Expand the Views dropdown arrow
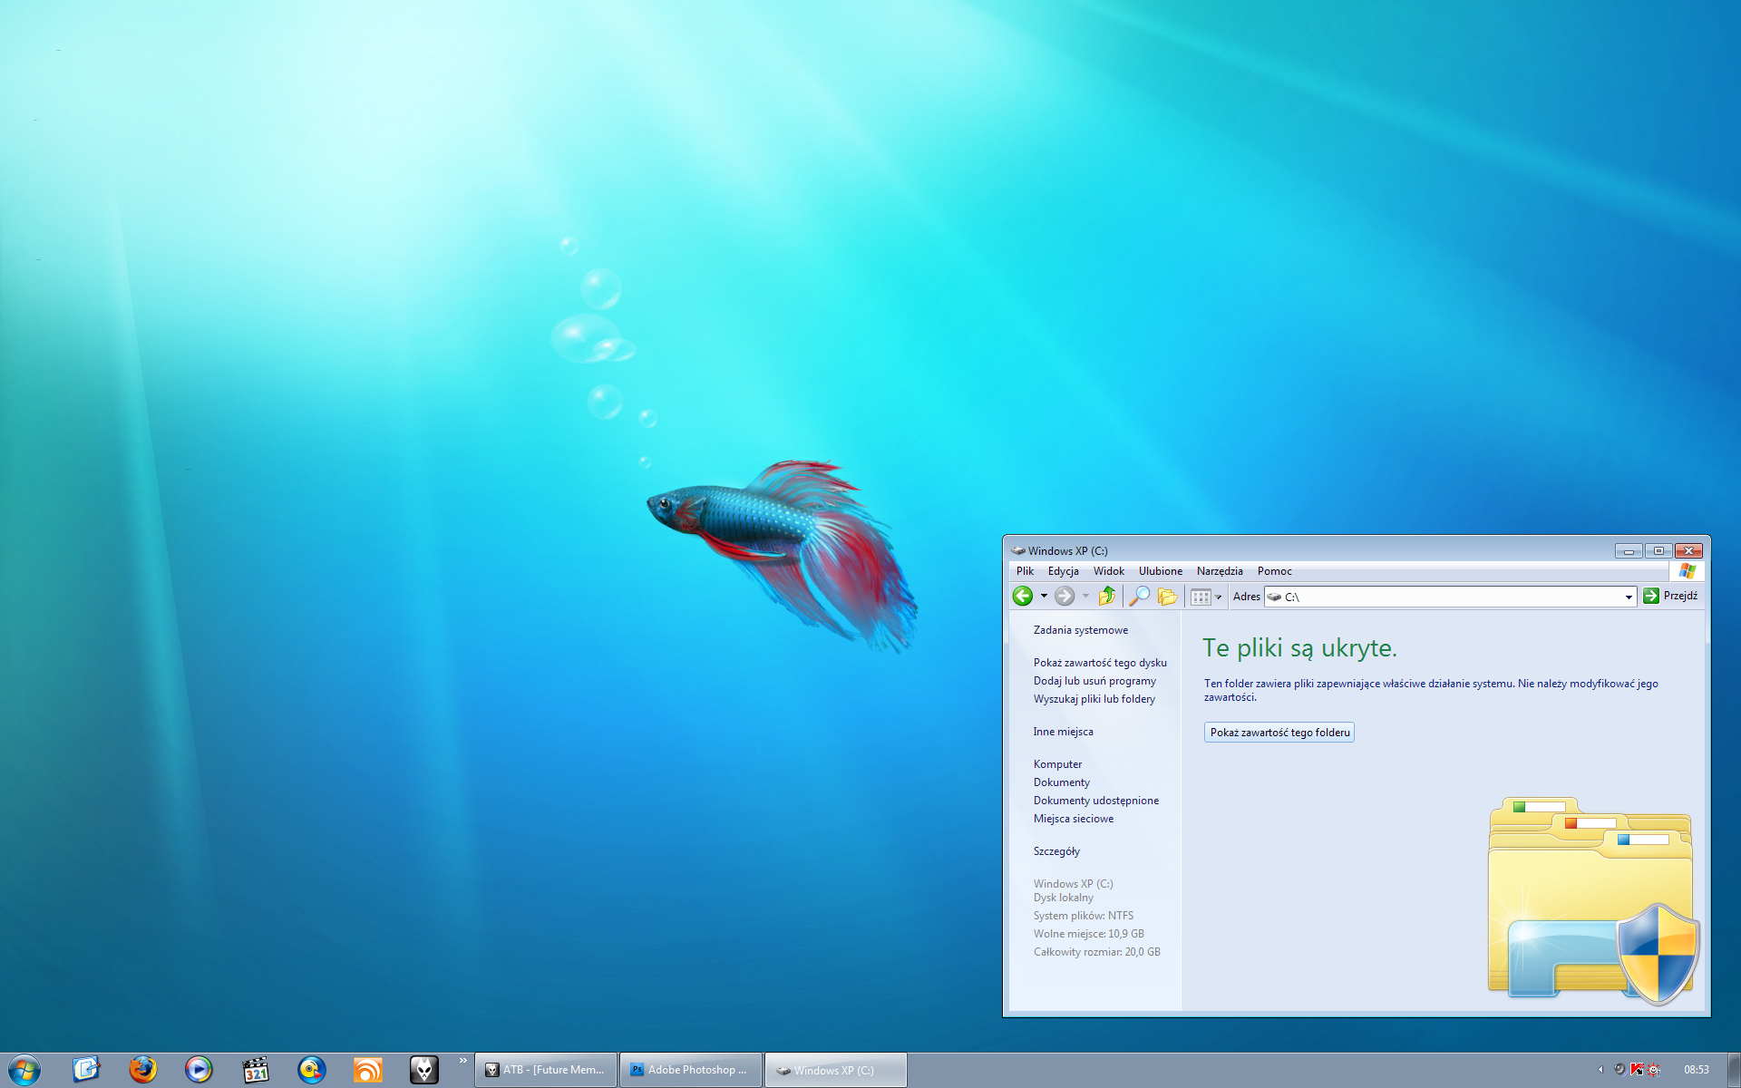Image resolution: width=1741 pixels, height=1088 pixels. point(1218,596)
